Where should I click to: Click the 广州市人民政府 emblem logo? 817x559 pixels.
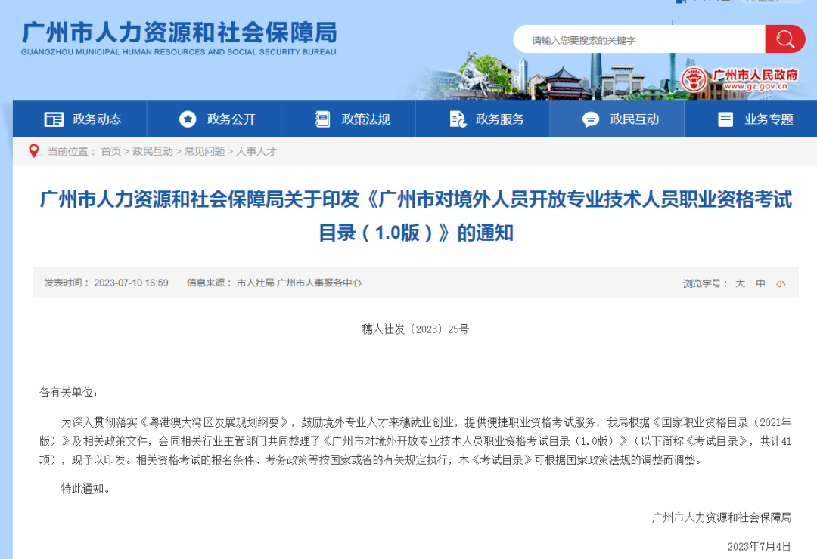[x=694, y=79]
